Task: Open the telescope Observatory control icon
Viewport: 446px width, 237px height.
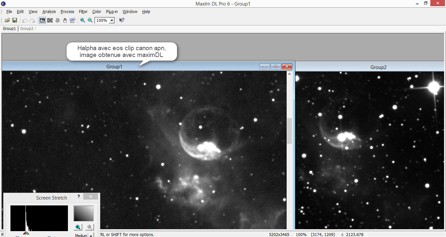Action: coord(57,20)
